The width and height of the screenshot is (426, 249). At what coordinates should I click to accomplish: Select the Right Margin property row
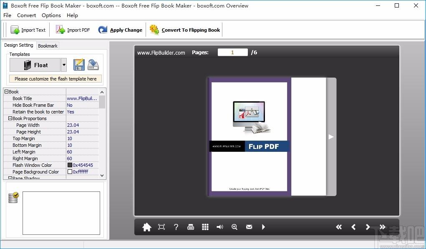tap(51, 158)
